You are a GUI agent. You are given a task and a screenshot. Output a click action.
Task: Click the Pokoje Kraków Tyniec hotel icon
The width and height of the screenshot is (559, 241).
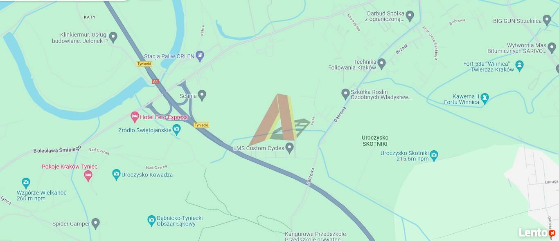(88, 176)
